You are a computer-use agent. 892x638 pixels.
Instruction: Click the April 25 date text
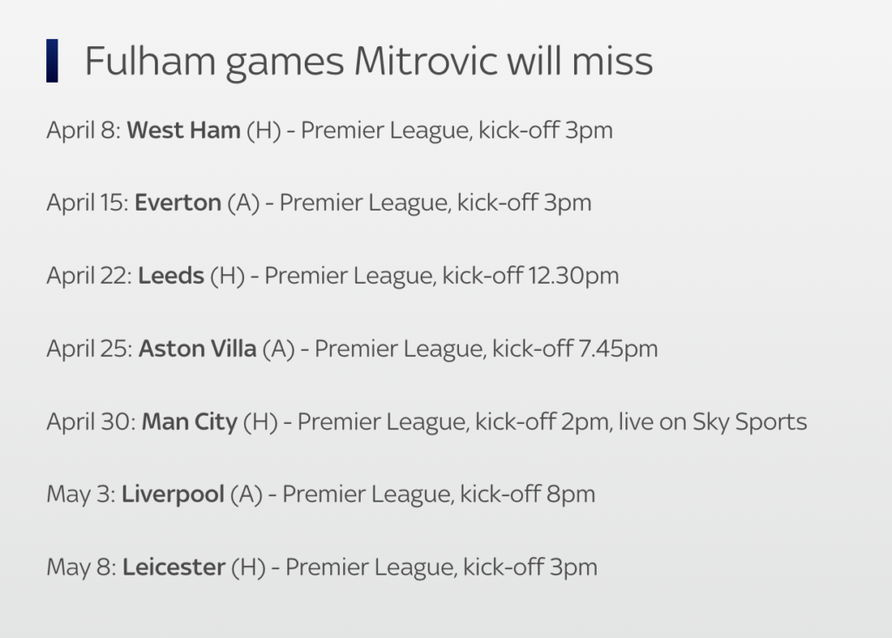pyautogui.click(x=90, y=349)
